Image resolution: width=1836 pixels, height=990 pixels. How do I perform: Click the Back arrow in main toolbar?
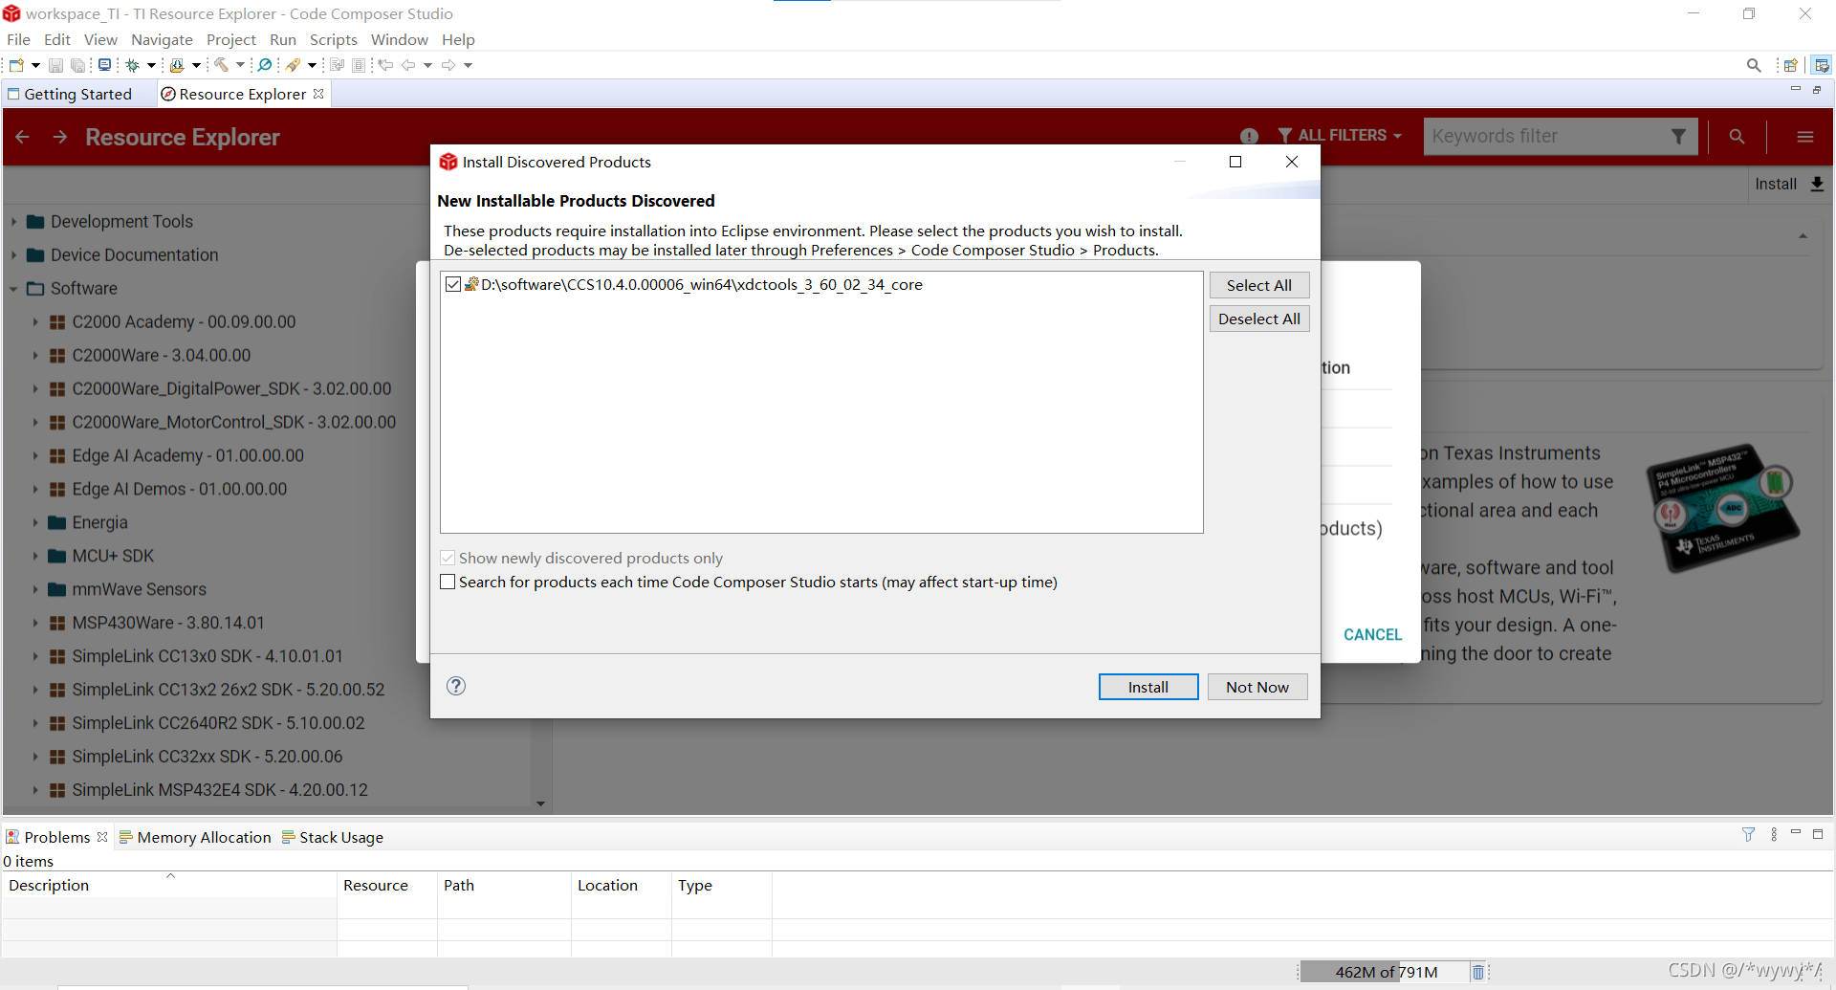point(408,65)
